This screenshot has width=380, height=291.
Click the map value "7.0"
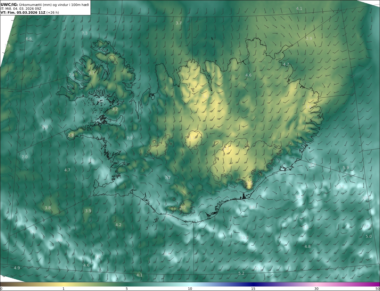[x=24, y=157]
